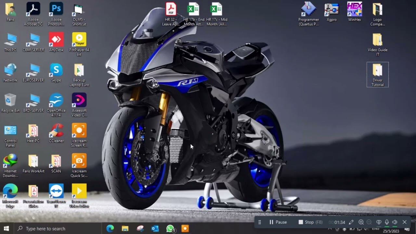Screen dimensions: 416x234
Task: Pause the screen recording
Action: [278, 222]
